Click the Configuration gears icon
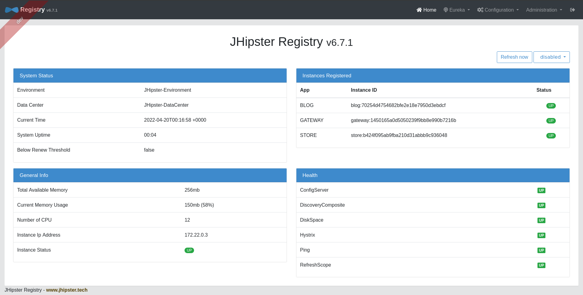This screenshot has height=295, width=583. pyautogui.click(x=480, y=10)
